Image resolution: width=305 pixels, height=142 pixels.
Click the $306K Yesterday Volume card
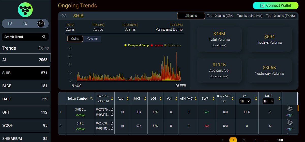click(269, 70)
